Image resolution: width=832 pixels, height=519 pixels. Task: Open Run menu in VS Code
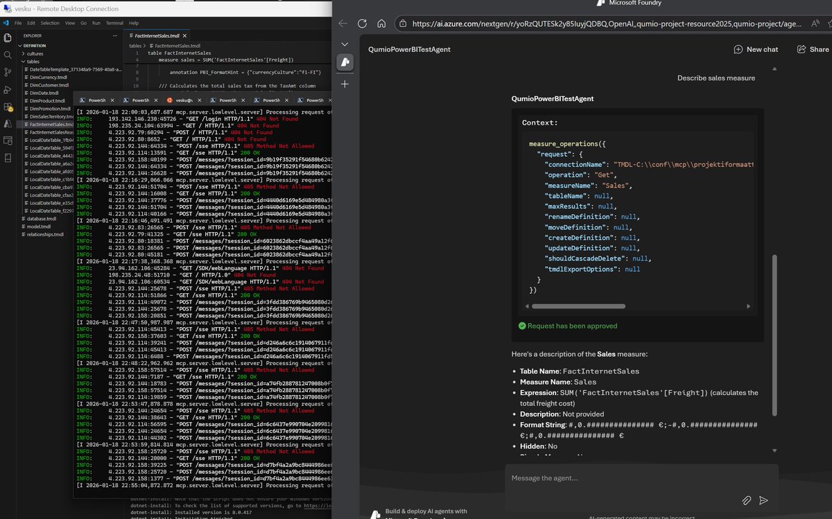(x=96, y=23)
